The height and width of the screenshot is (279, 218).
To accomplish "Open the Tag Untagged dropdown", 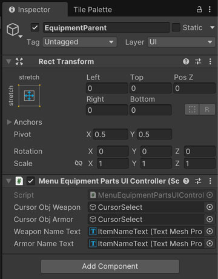I will (x=79, y=42).
